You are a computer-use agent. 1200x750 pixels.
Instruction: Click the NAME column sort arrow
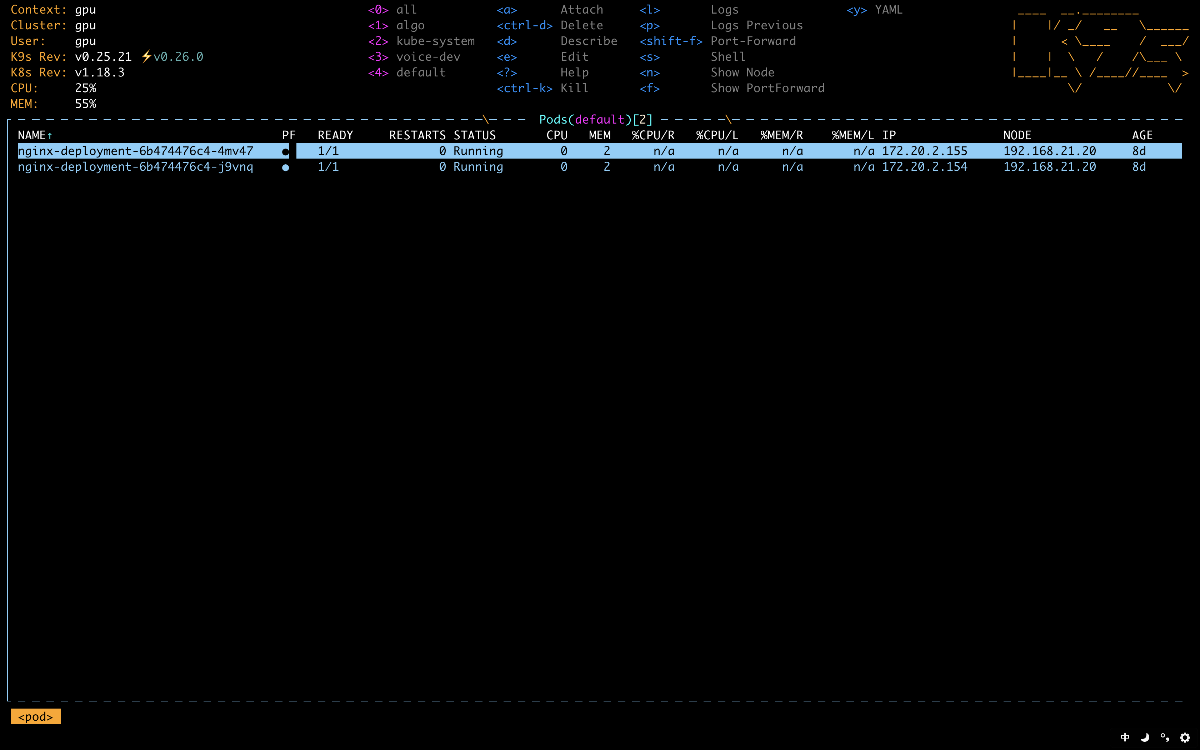[x=50, y=136]
